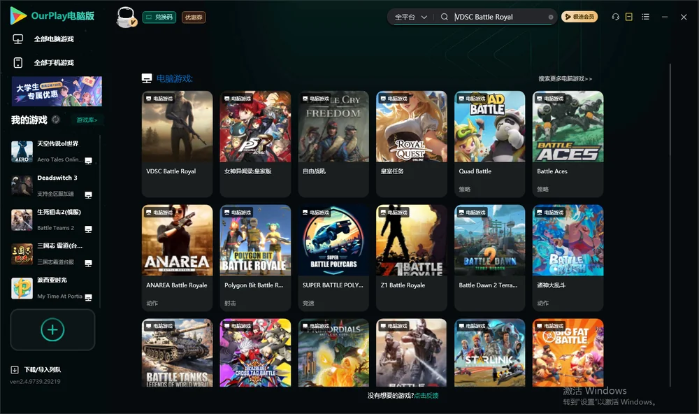The width and height of the screenshot is (699, 414).
Task: Open the Battle Aces game card
Action: 568,143
